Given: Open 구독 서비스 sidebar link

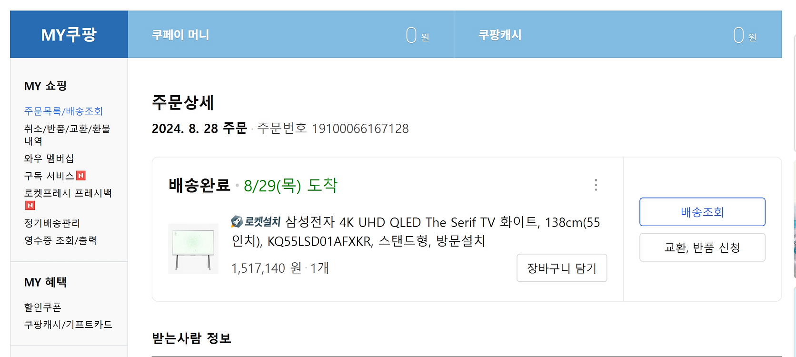Looking at the screenshot, I should click(x=49, y=176).
